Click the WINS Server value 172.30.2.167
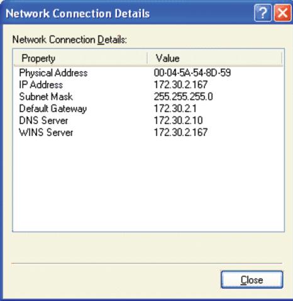 [180, 133]
